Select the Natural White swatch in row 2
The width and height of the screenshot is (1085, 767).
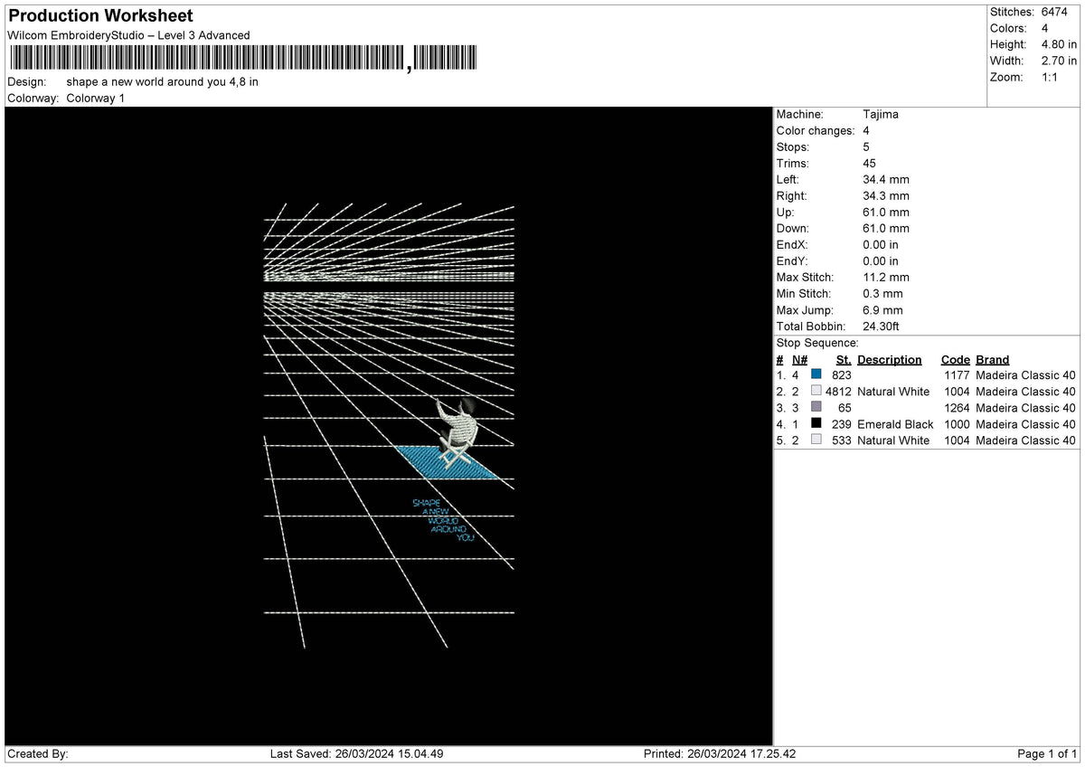[816, 391]
